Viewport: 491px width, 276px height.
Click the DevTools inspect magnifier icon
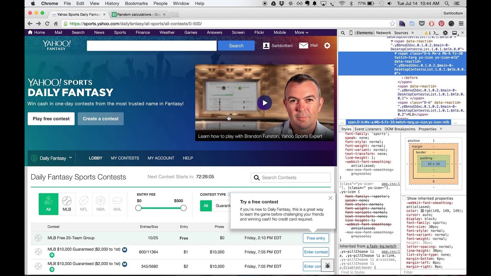pos(343,33)
